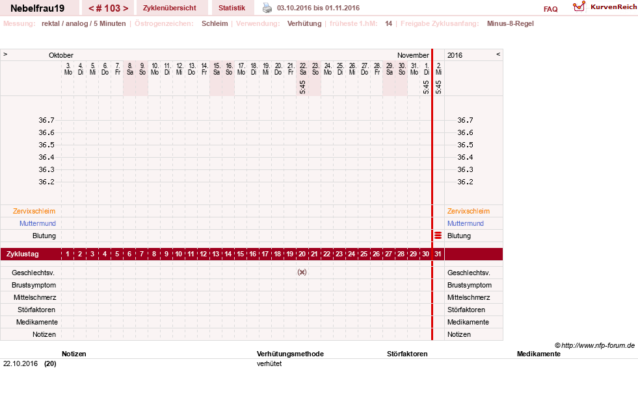Expand chart with the > arrow beside Oktober
The width and height of the screenshot is (638, 405).
5,54
